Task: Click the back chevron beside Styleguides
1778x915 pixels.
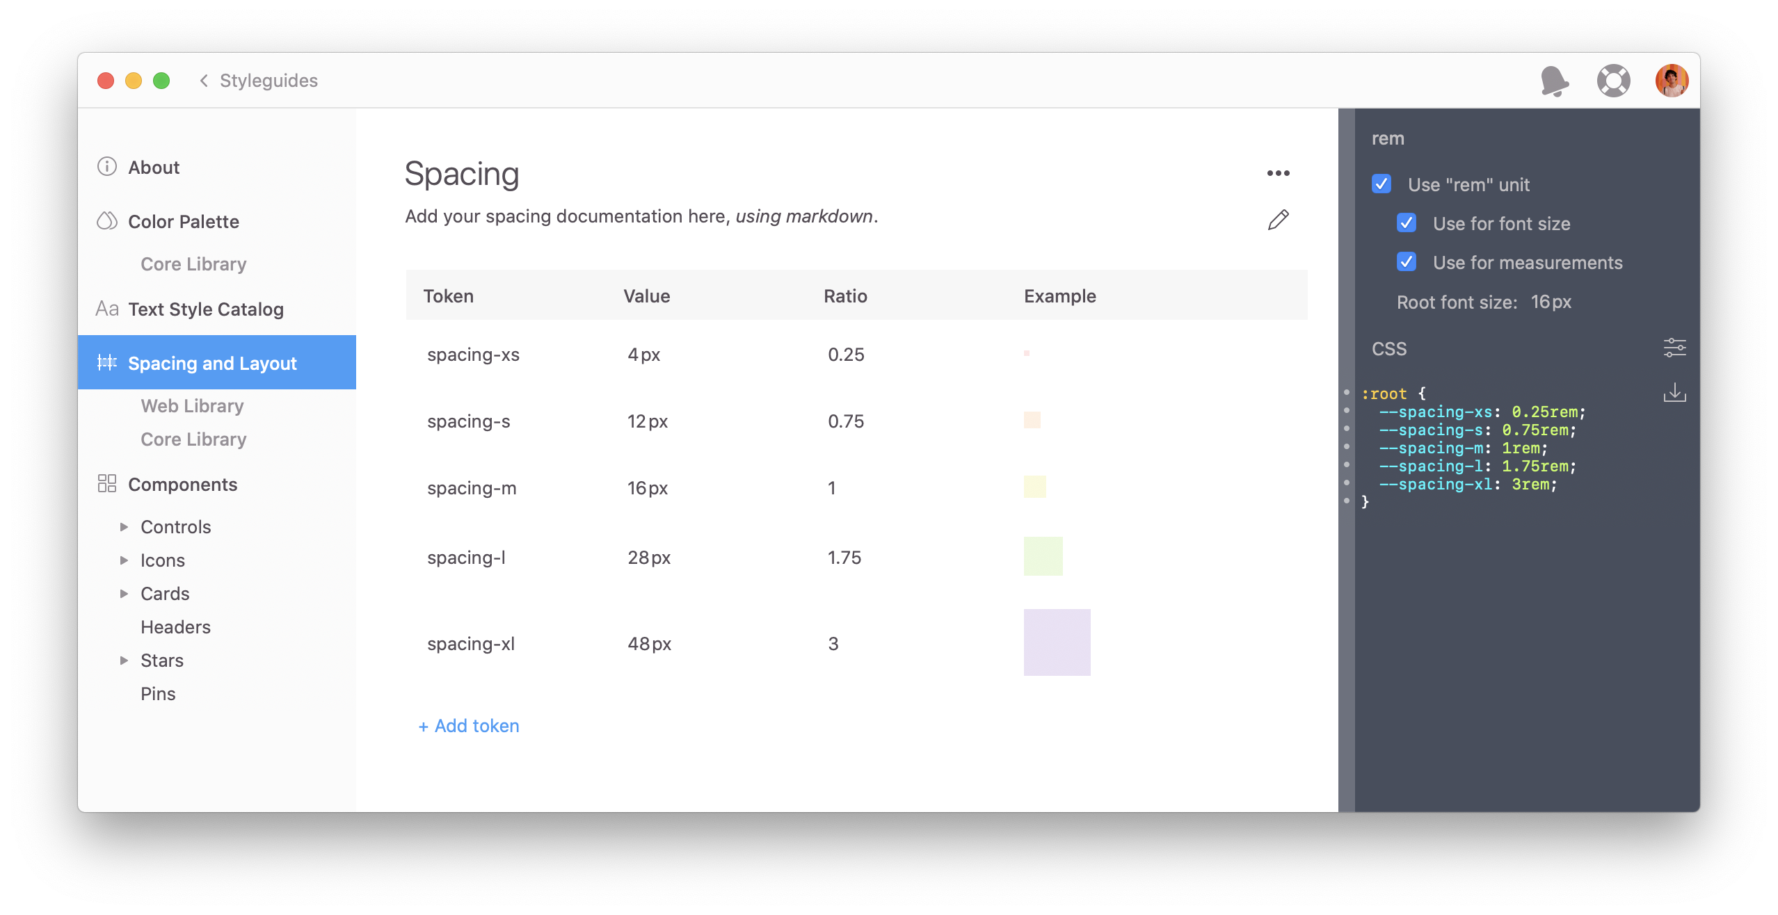Action: coord(204,81)
